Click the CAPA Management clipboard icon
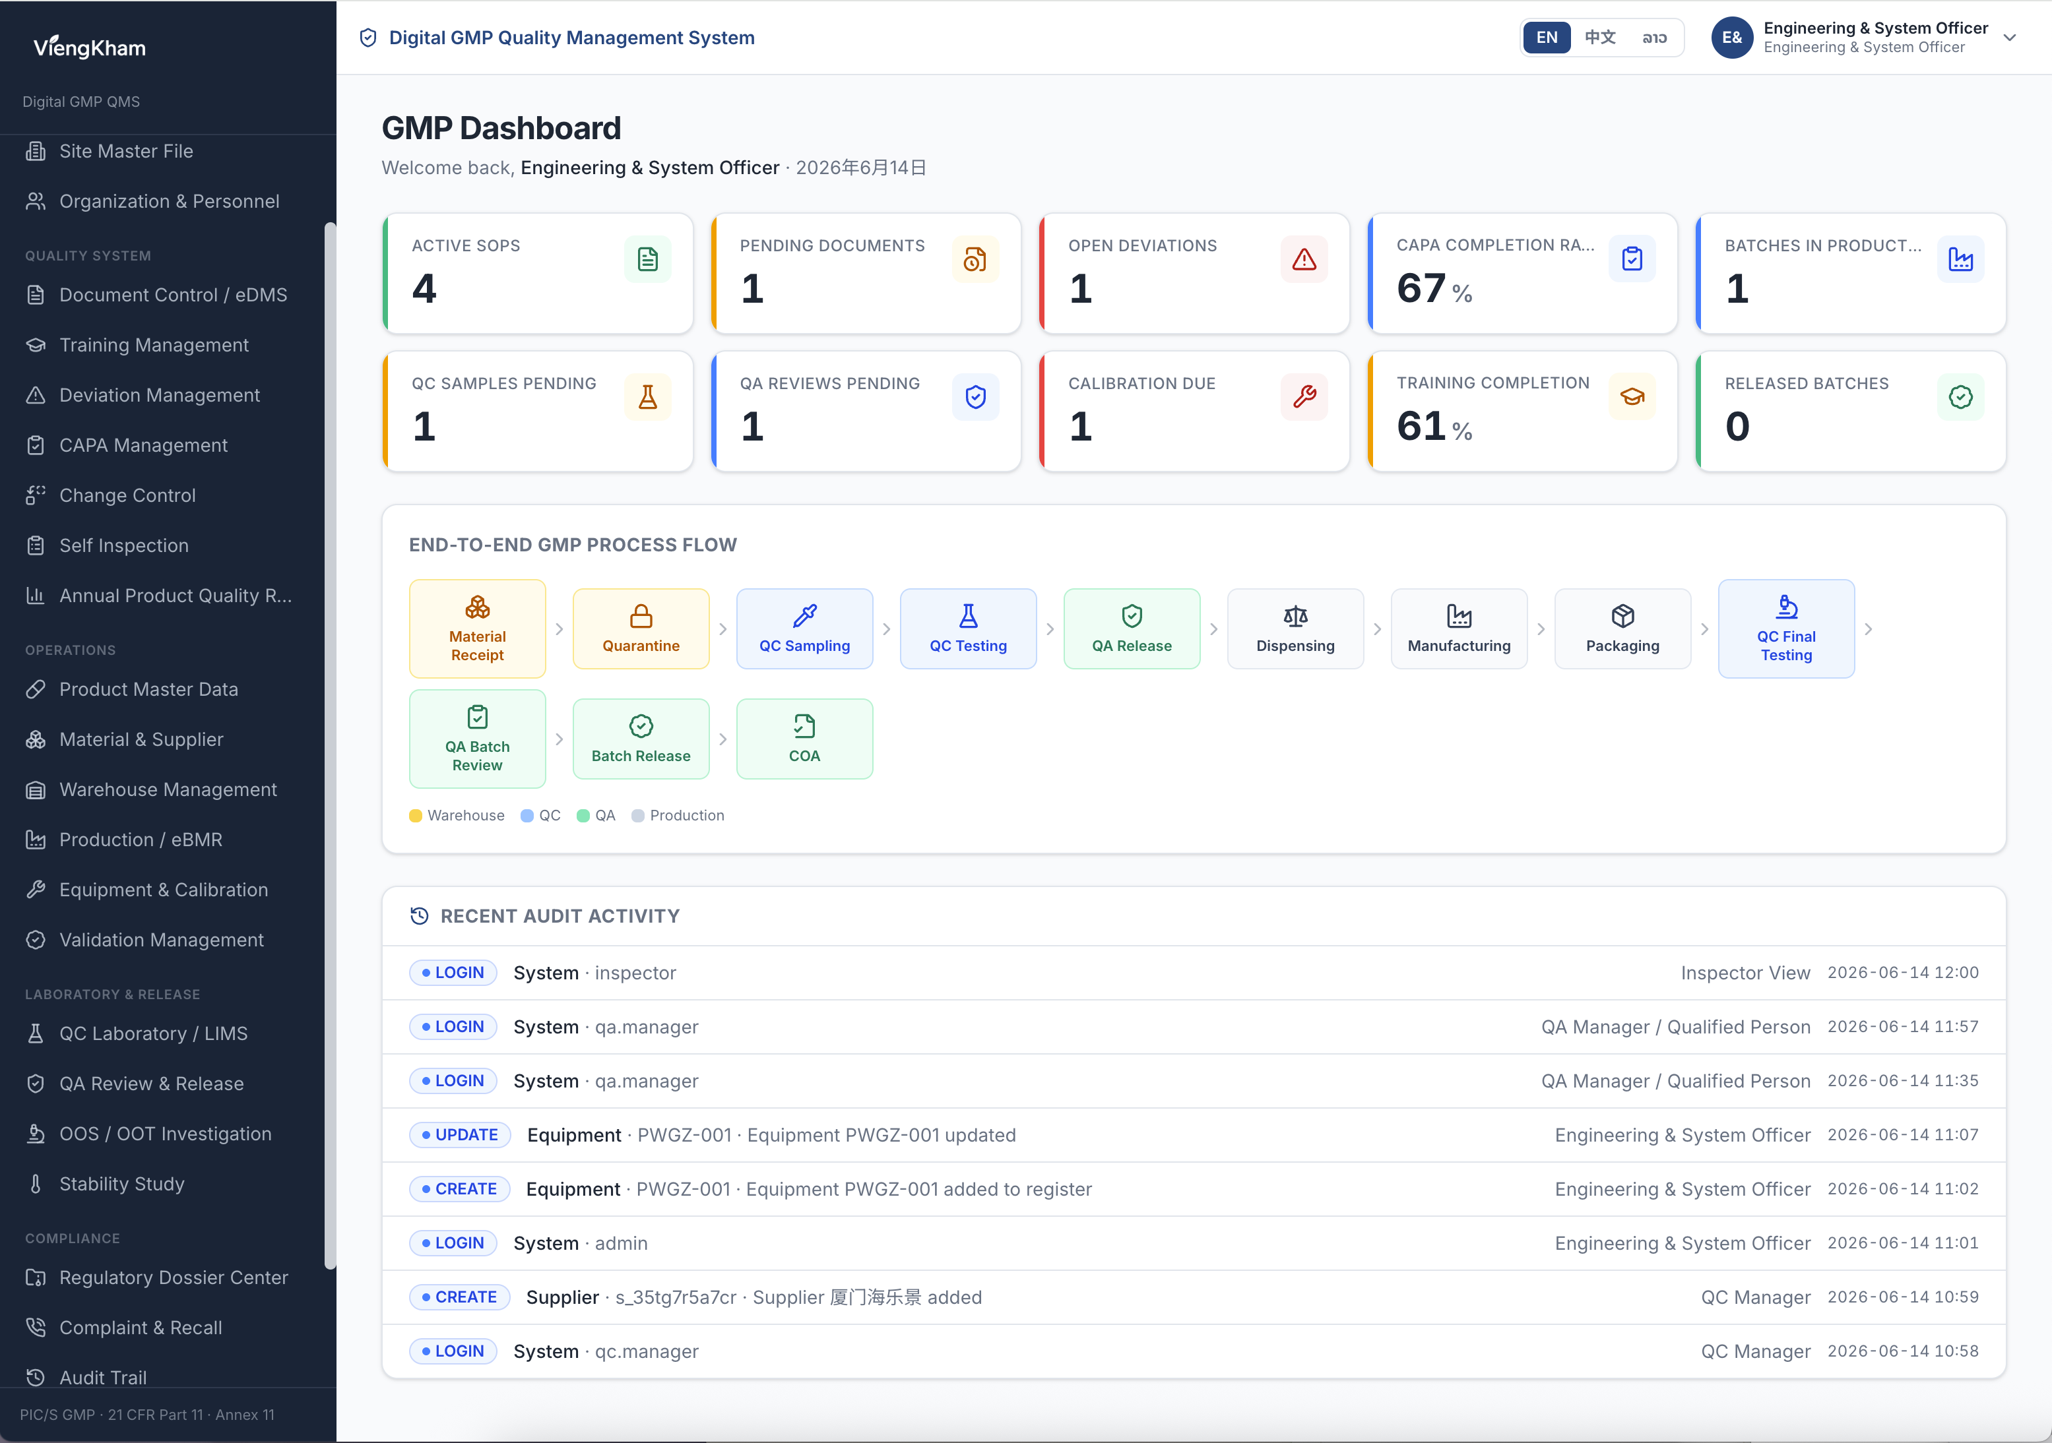 click(36, 445)
